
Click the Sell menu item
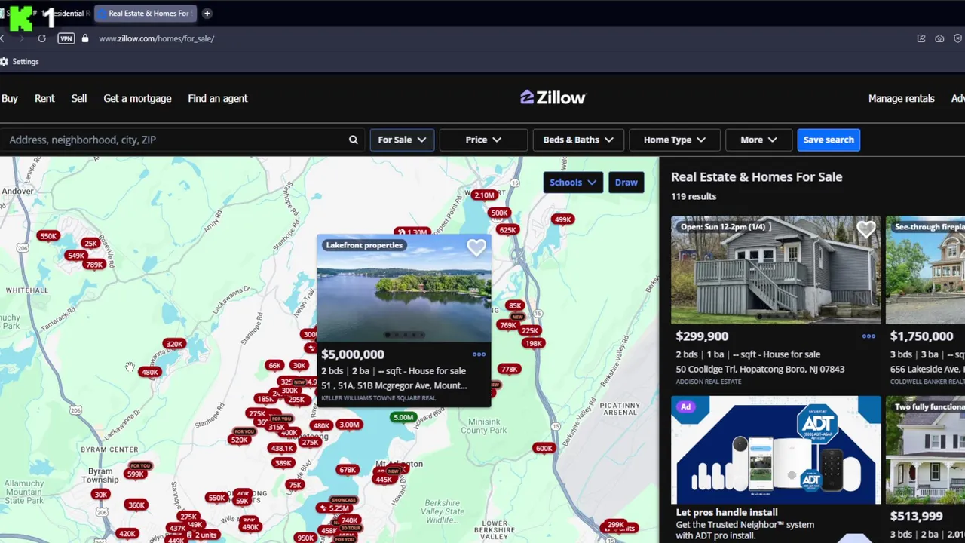(79, 98)
